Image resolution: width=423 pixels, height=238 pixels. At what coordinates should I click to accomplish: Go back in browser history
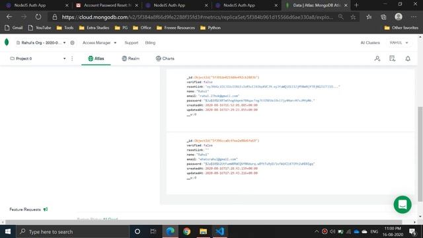tap(9, 17)
